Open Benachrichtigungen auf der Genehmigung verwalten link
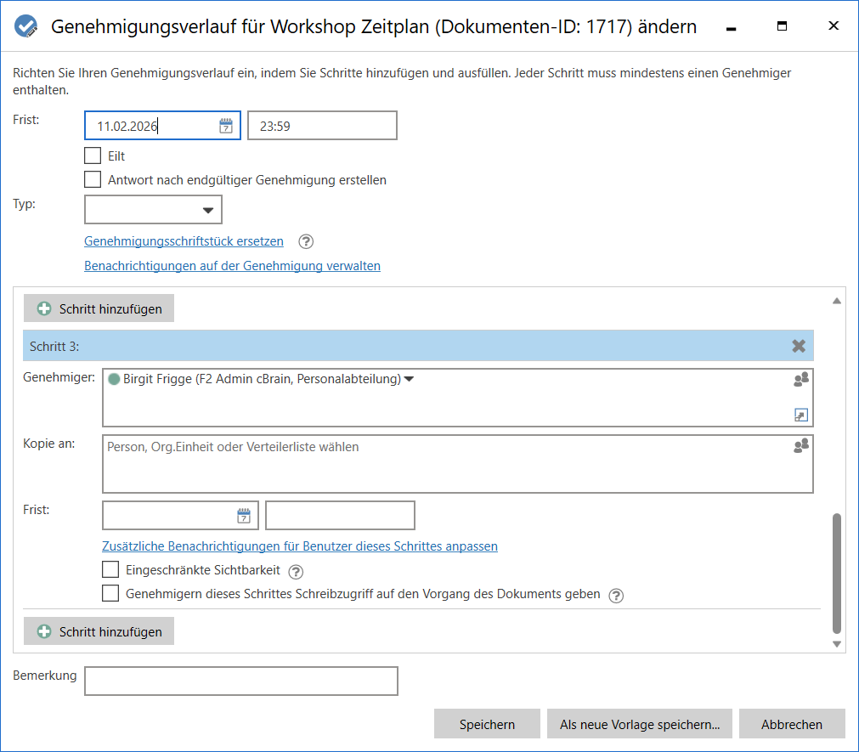This screenshot has height=752, width=859. pyautogui.click(x=232, y=266)
